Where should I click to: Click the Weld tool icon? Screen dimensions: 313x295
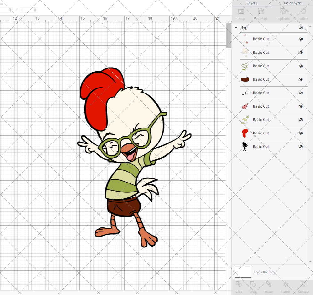(253, 284)
